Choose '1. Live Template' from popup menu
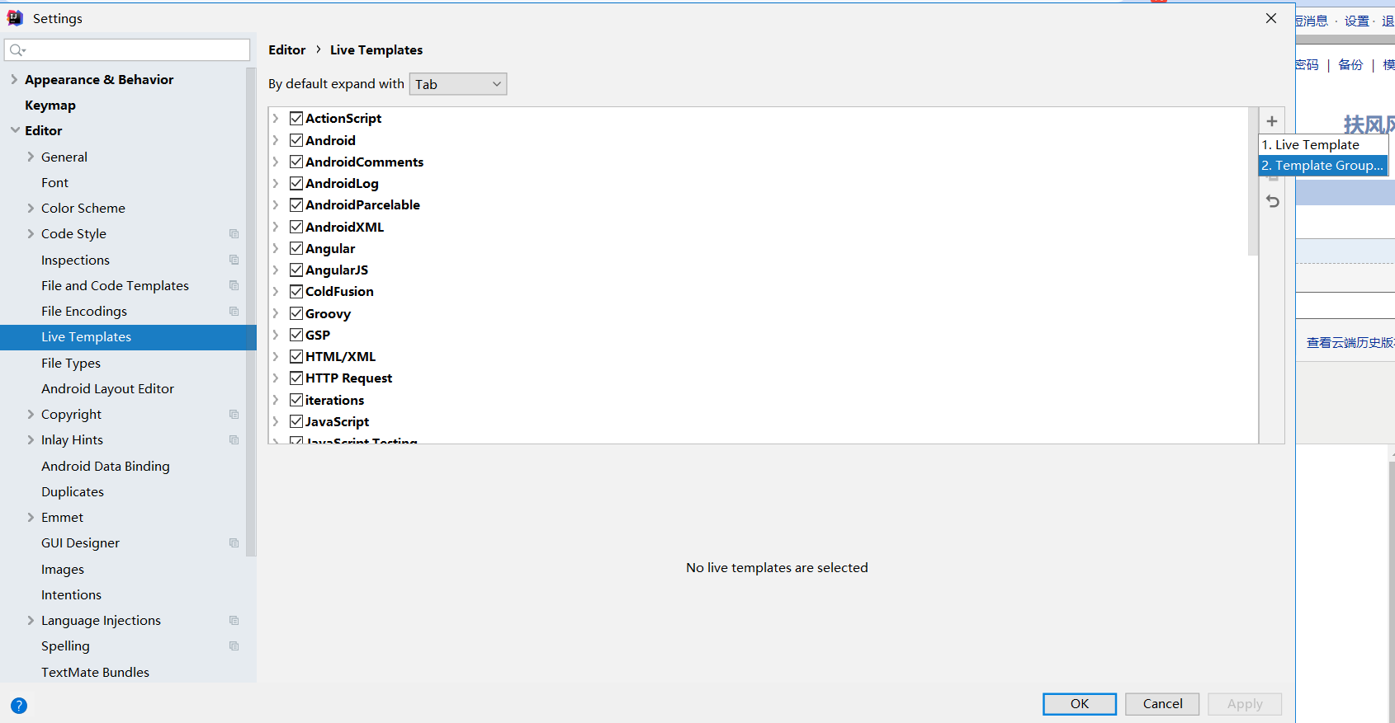 click(1322, 145)
